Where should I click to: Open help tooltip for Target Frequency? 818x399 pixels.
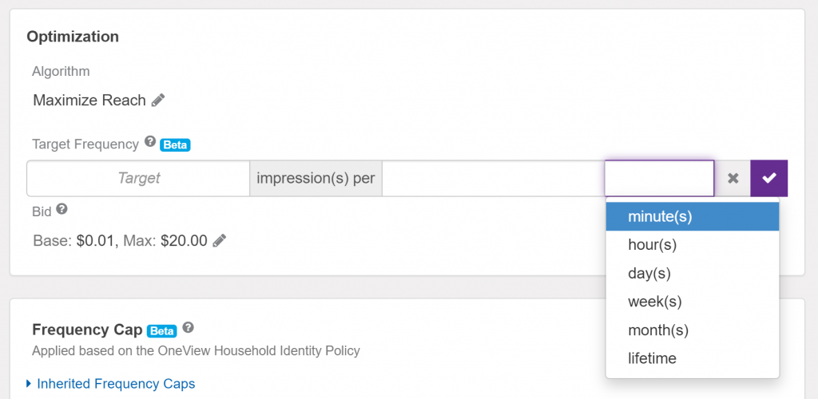pyautogui.click(x=149, y=143)
